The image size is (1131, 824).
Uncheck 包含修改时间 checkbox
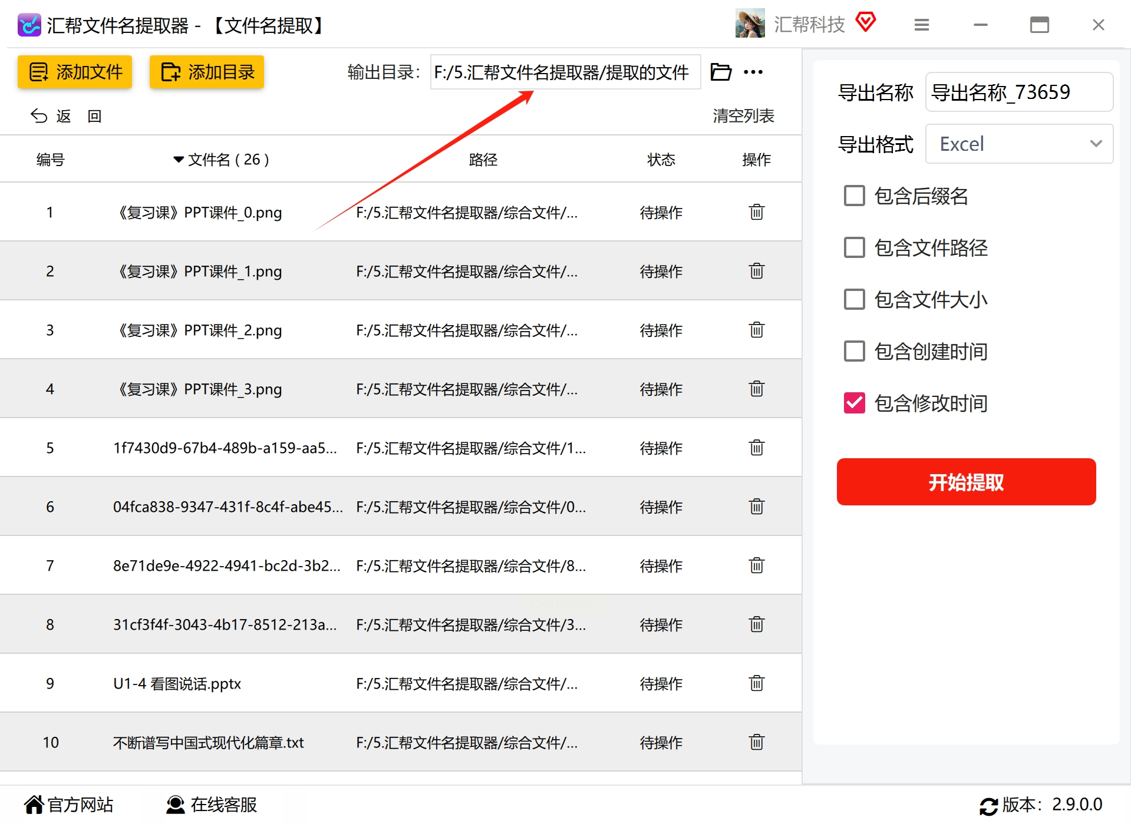point(854,403)
